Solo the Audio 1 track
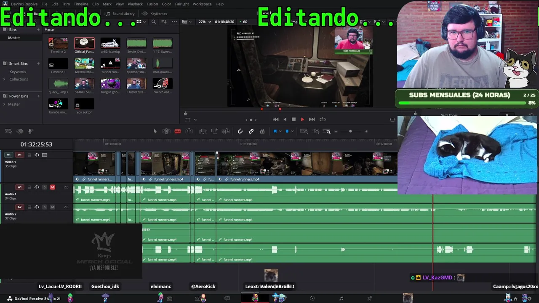This screenshot has width=539, height=303. (x=45, y=187)
